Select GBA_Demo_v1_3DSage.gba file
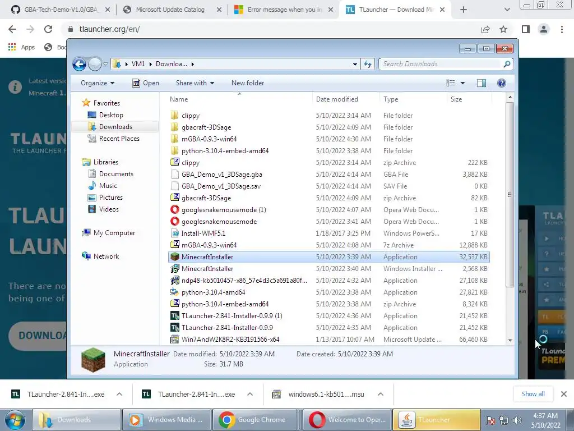 [x=221, y=175]
